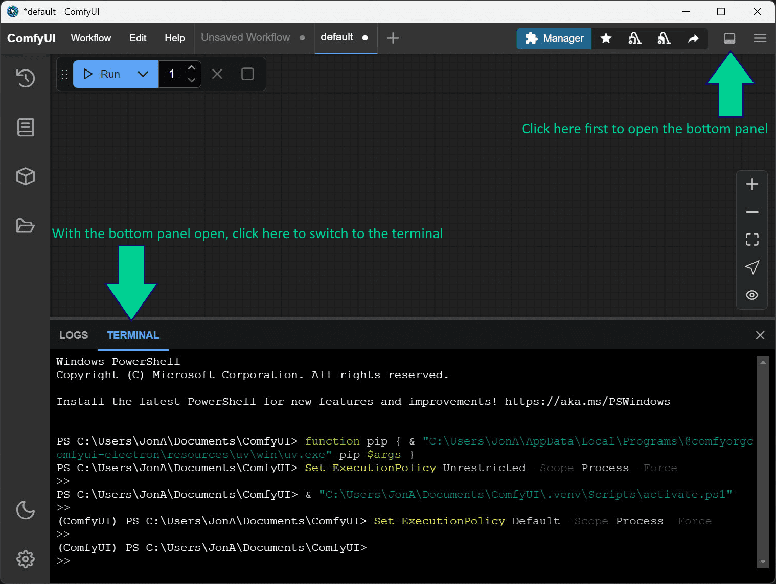Toggle the bottom panel open or closed

coord(729,38)
